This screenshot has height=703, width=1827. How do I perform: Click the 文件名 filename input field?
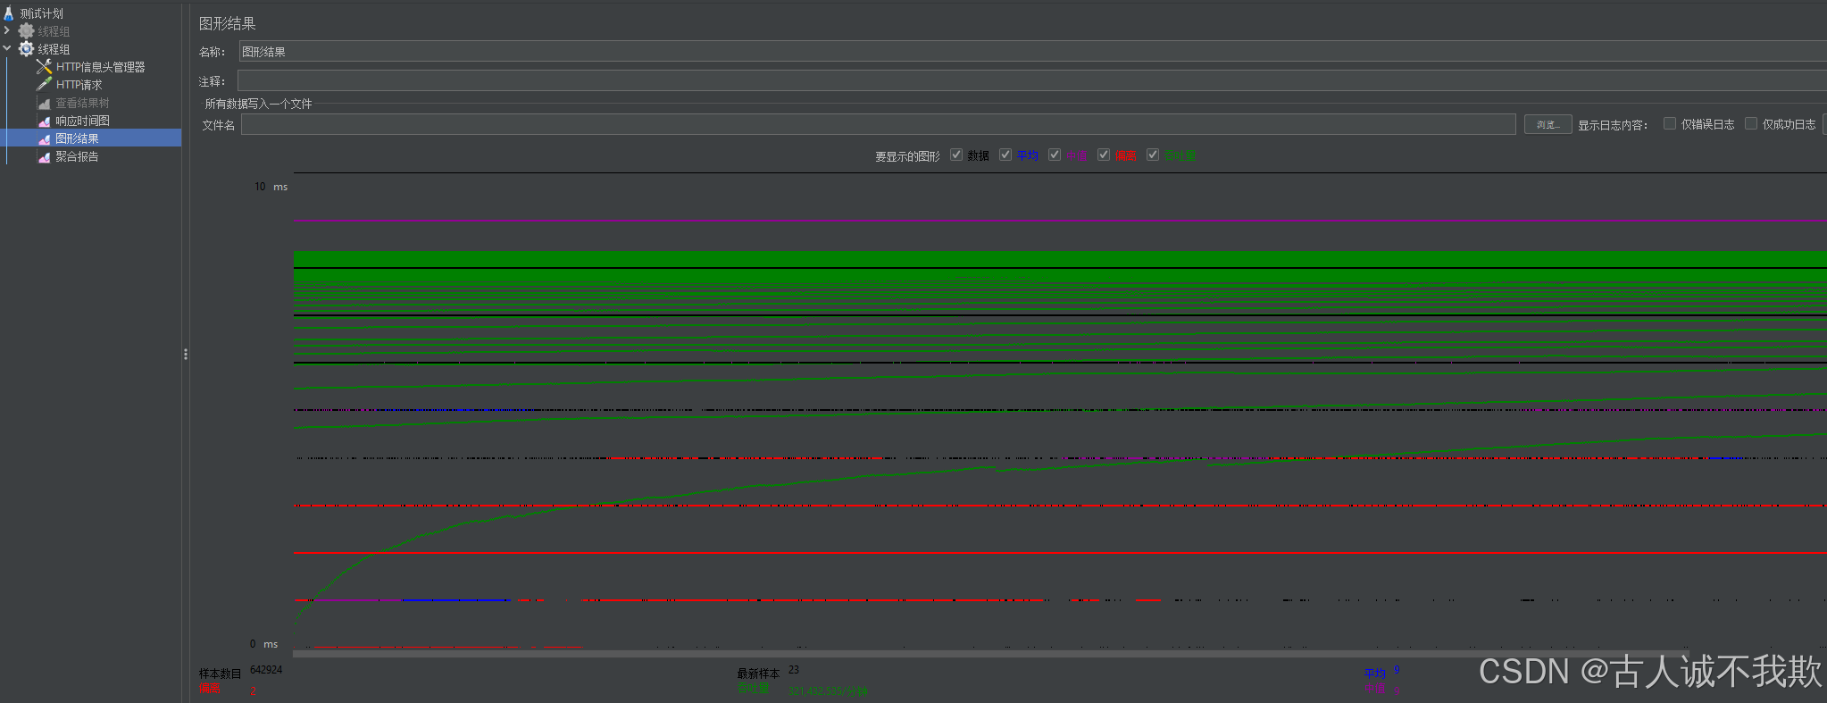(x=879, y=124)
